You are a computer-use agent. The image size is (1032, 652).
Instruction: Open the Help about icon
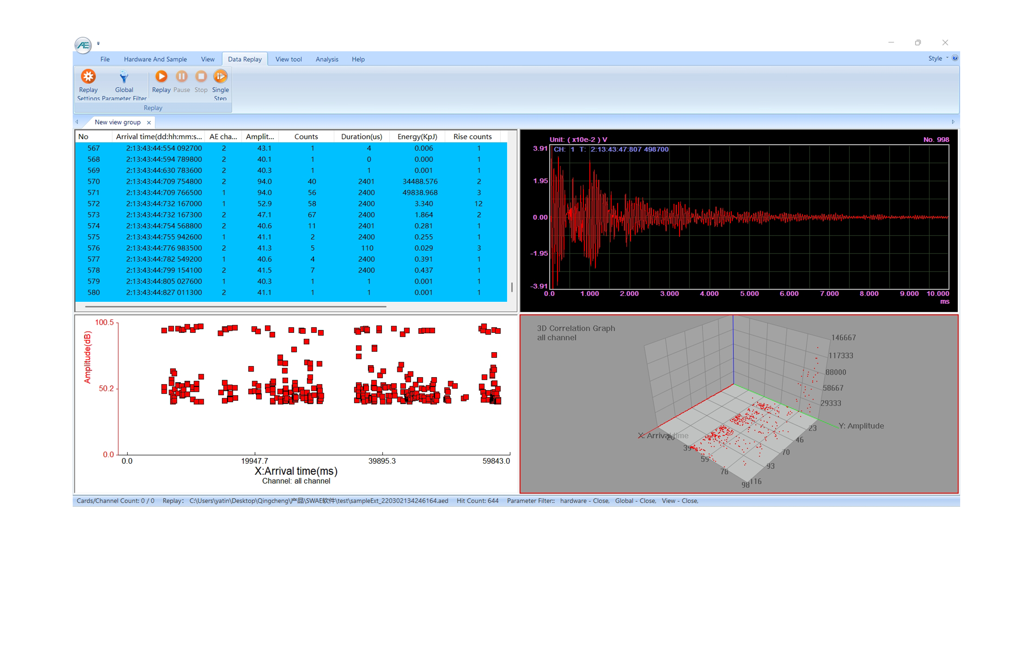(x=955, y=58)
